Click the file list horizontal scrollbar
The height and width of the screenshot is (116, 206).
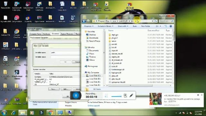pos(130,85)
